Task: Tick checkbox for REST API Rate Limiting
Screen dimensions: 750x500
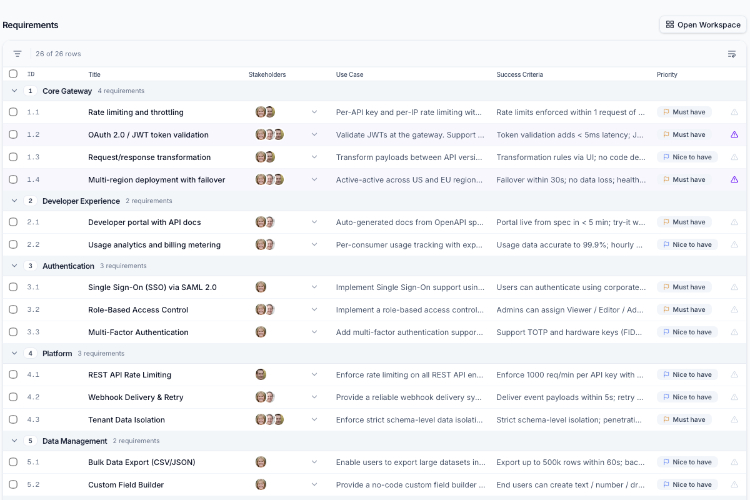Action: [x=13, y=375]
